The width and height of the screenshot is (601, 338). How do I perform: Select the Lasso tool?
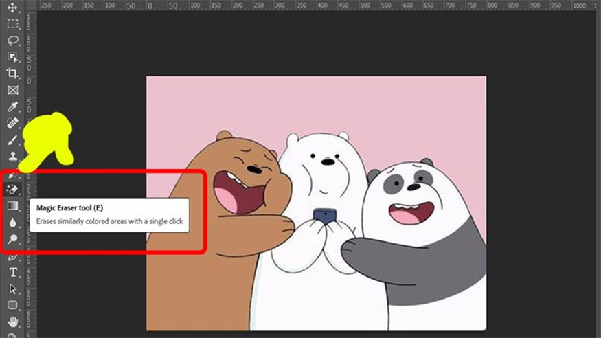pyautogui.click(x=12, y=41)
